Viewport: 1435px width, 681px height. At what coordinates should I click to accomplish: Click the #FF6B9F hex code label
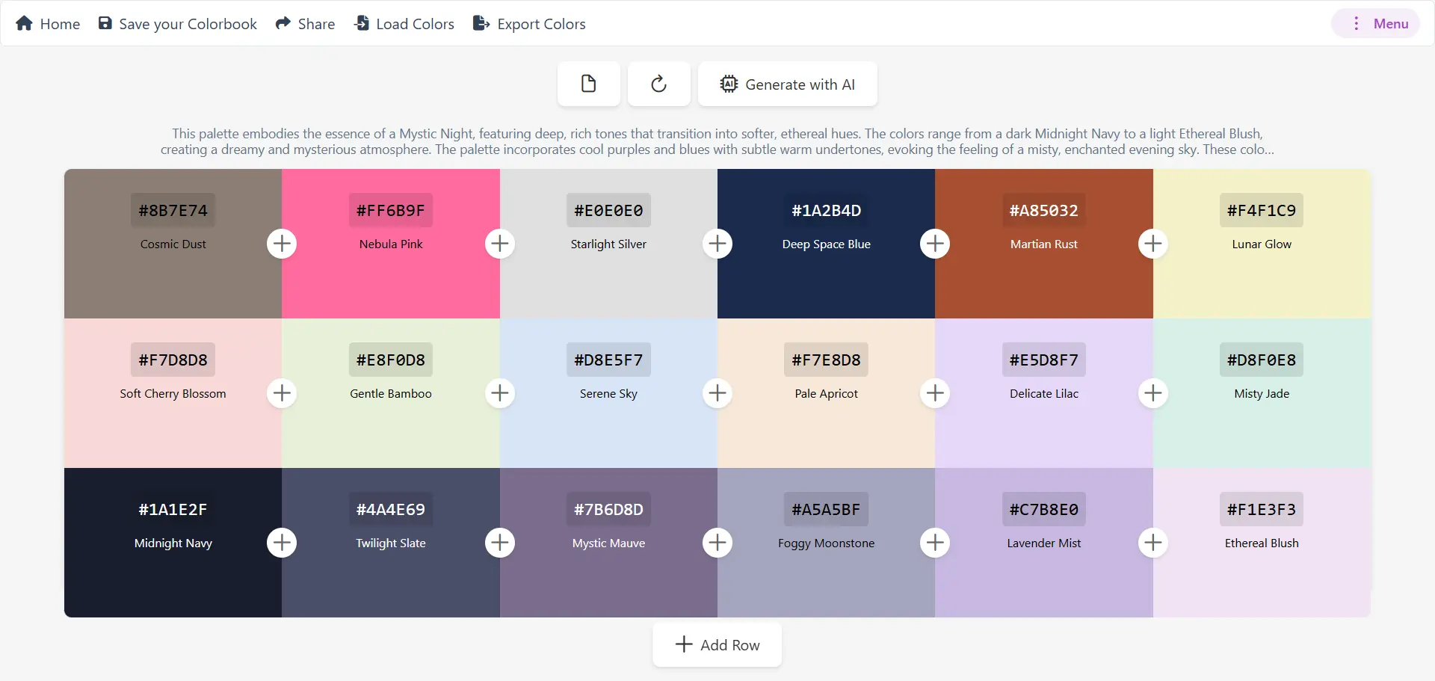tap(391, 211)
